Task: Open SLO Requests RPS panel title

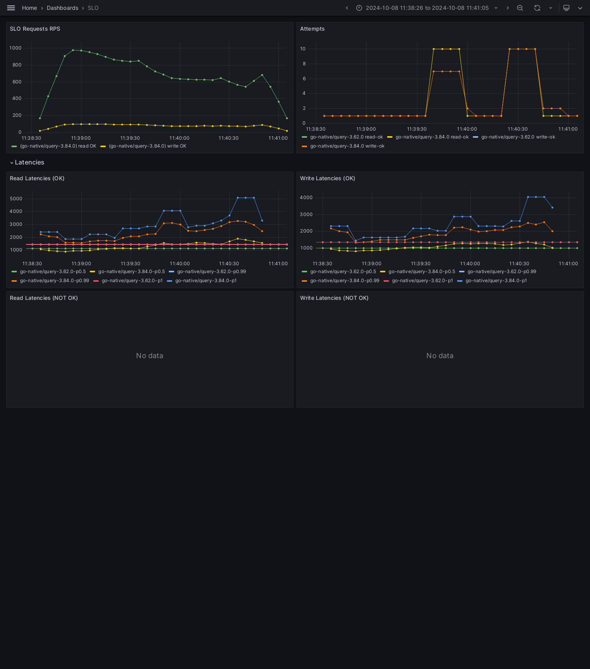Action: (x=35, y=29)
